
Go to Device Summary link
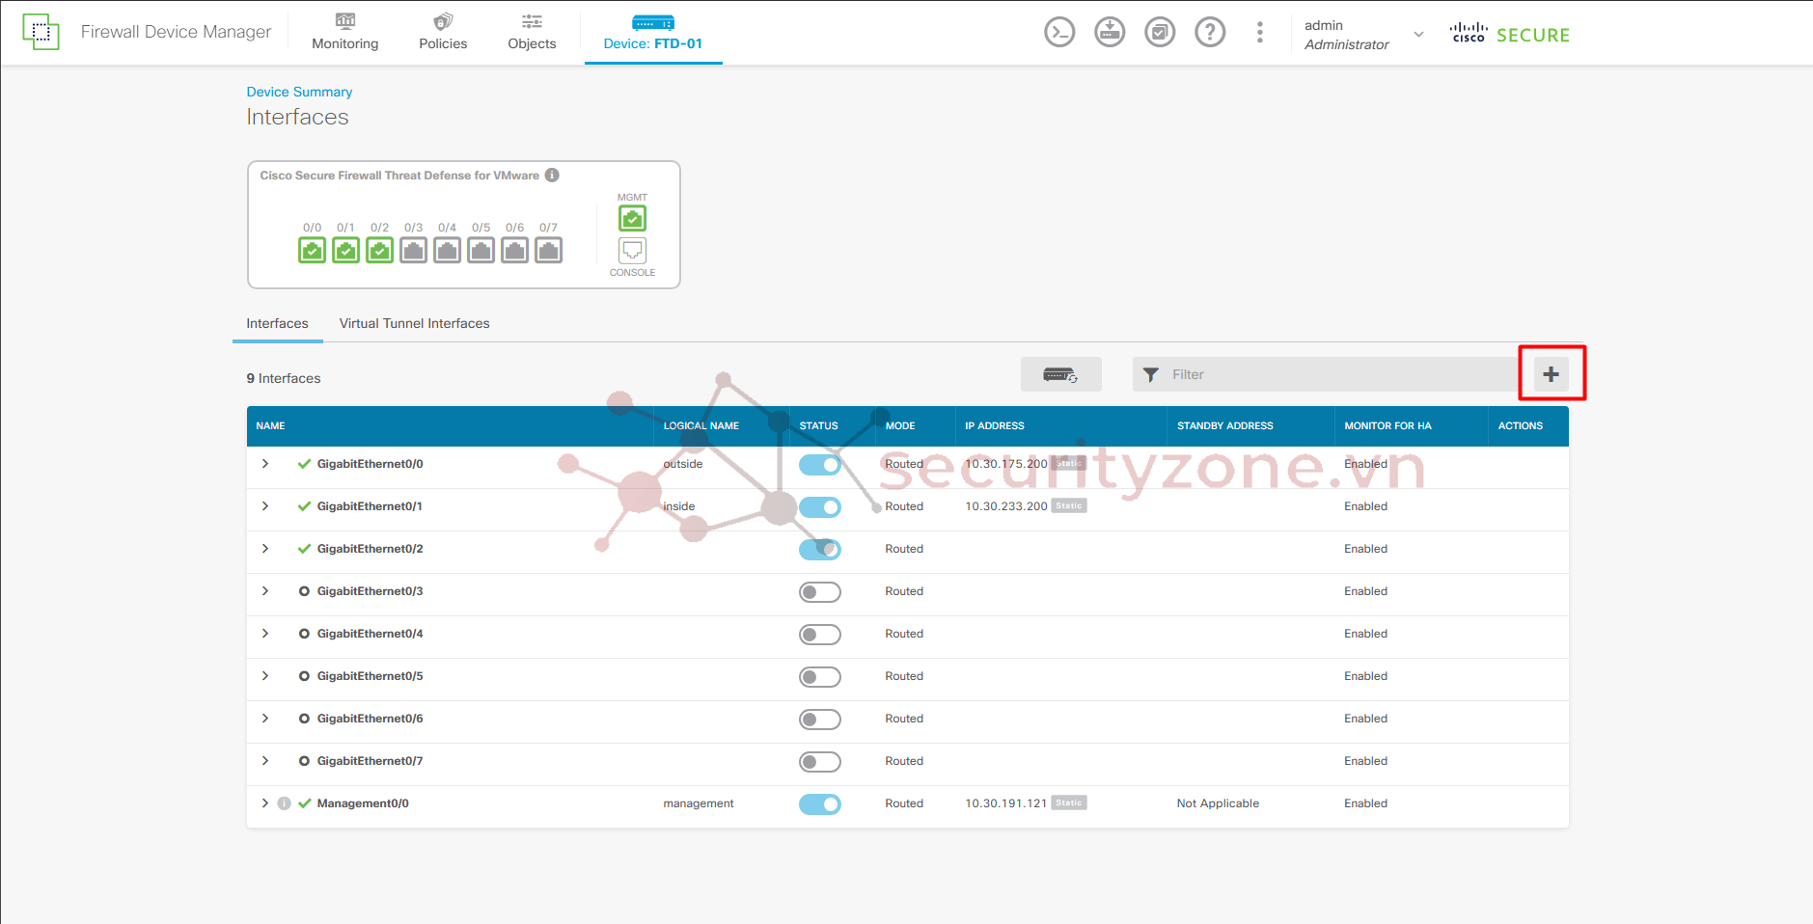tap(299, 92)
